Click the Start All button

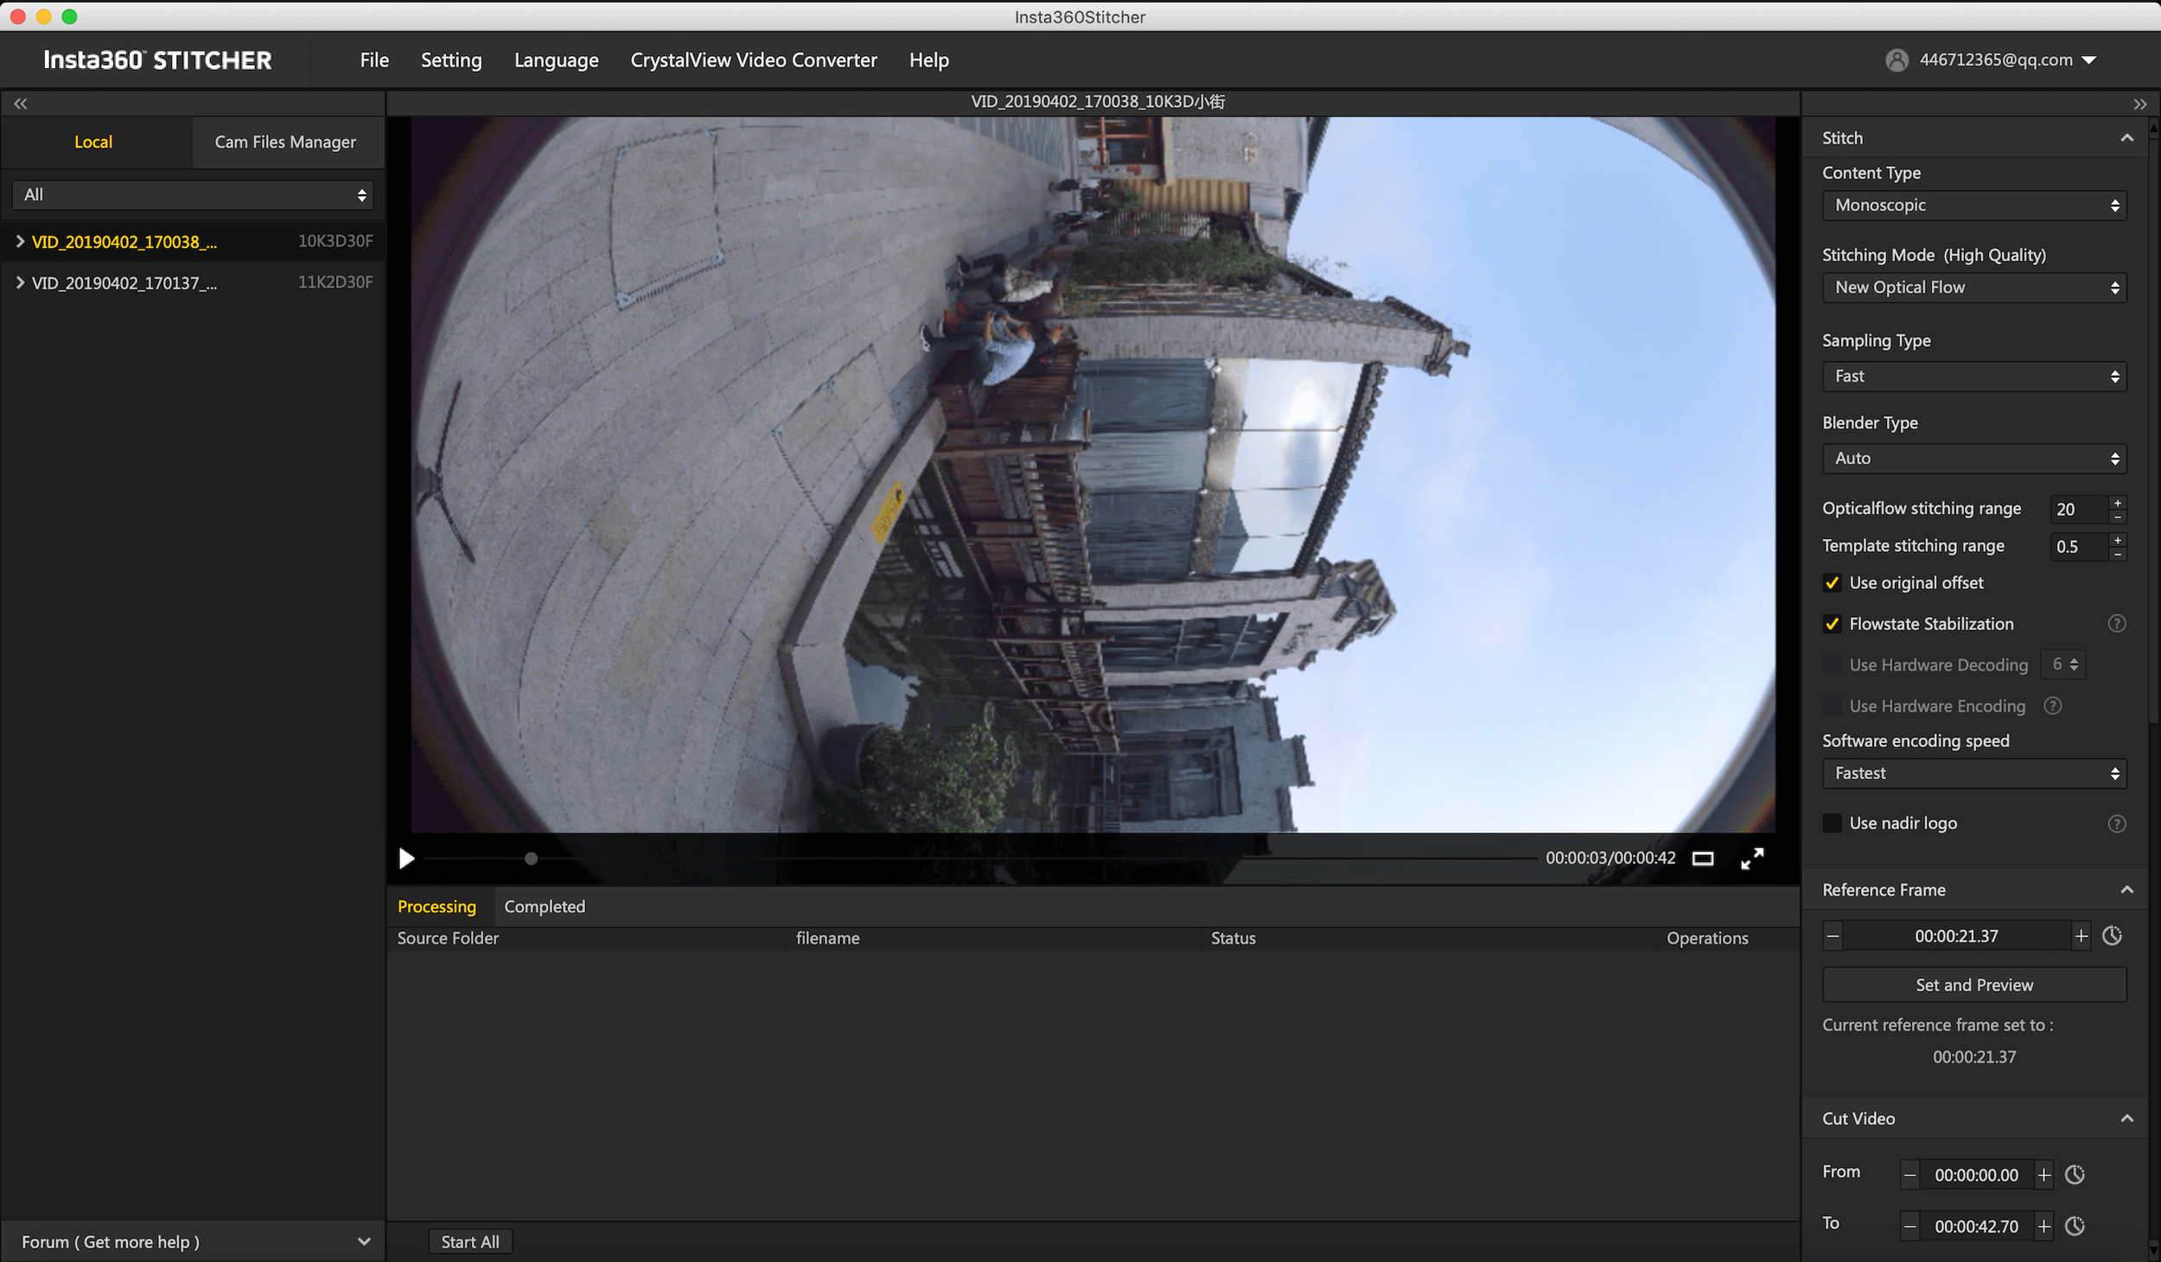click(x=469, y=1241)
